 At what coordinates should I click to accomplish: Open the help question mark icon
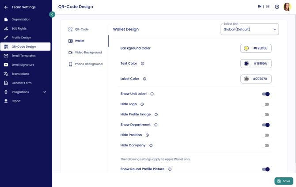tap(277, 7)
